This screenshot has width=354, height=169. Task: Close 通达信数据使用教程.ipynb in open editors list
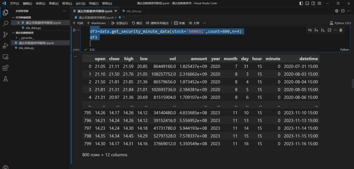click(x=18, y=23)
